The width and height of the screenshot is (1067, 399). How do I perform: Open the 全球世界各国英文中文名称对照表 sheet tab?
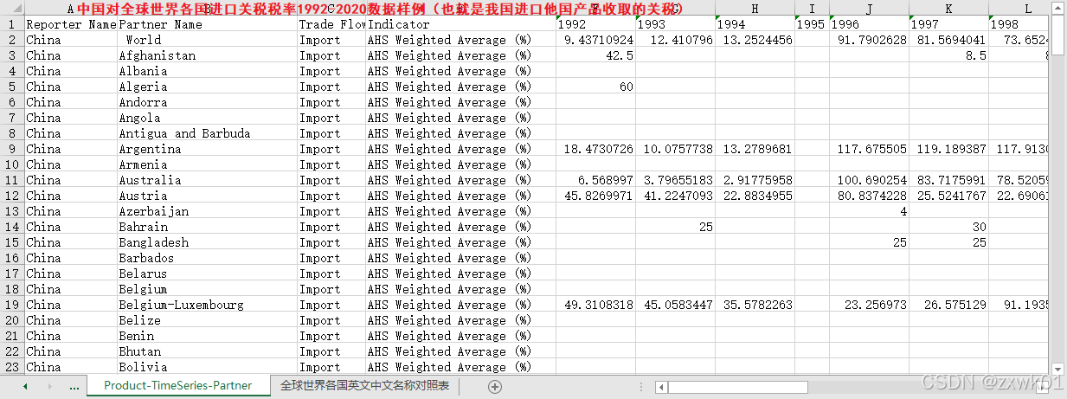point(365,386)
